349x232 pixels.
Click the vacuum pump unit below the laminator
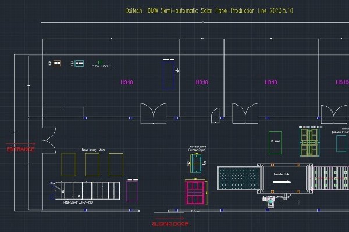click(270, 201)
